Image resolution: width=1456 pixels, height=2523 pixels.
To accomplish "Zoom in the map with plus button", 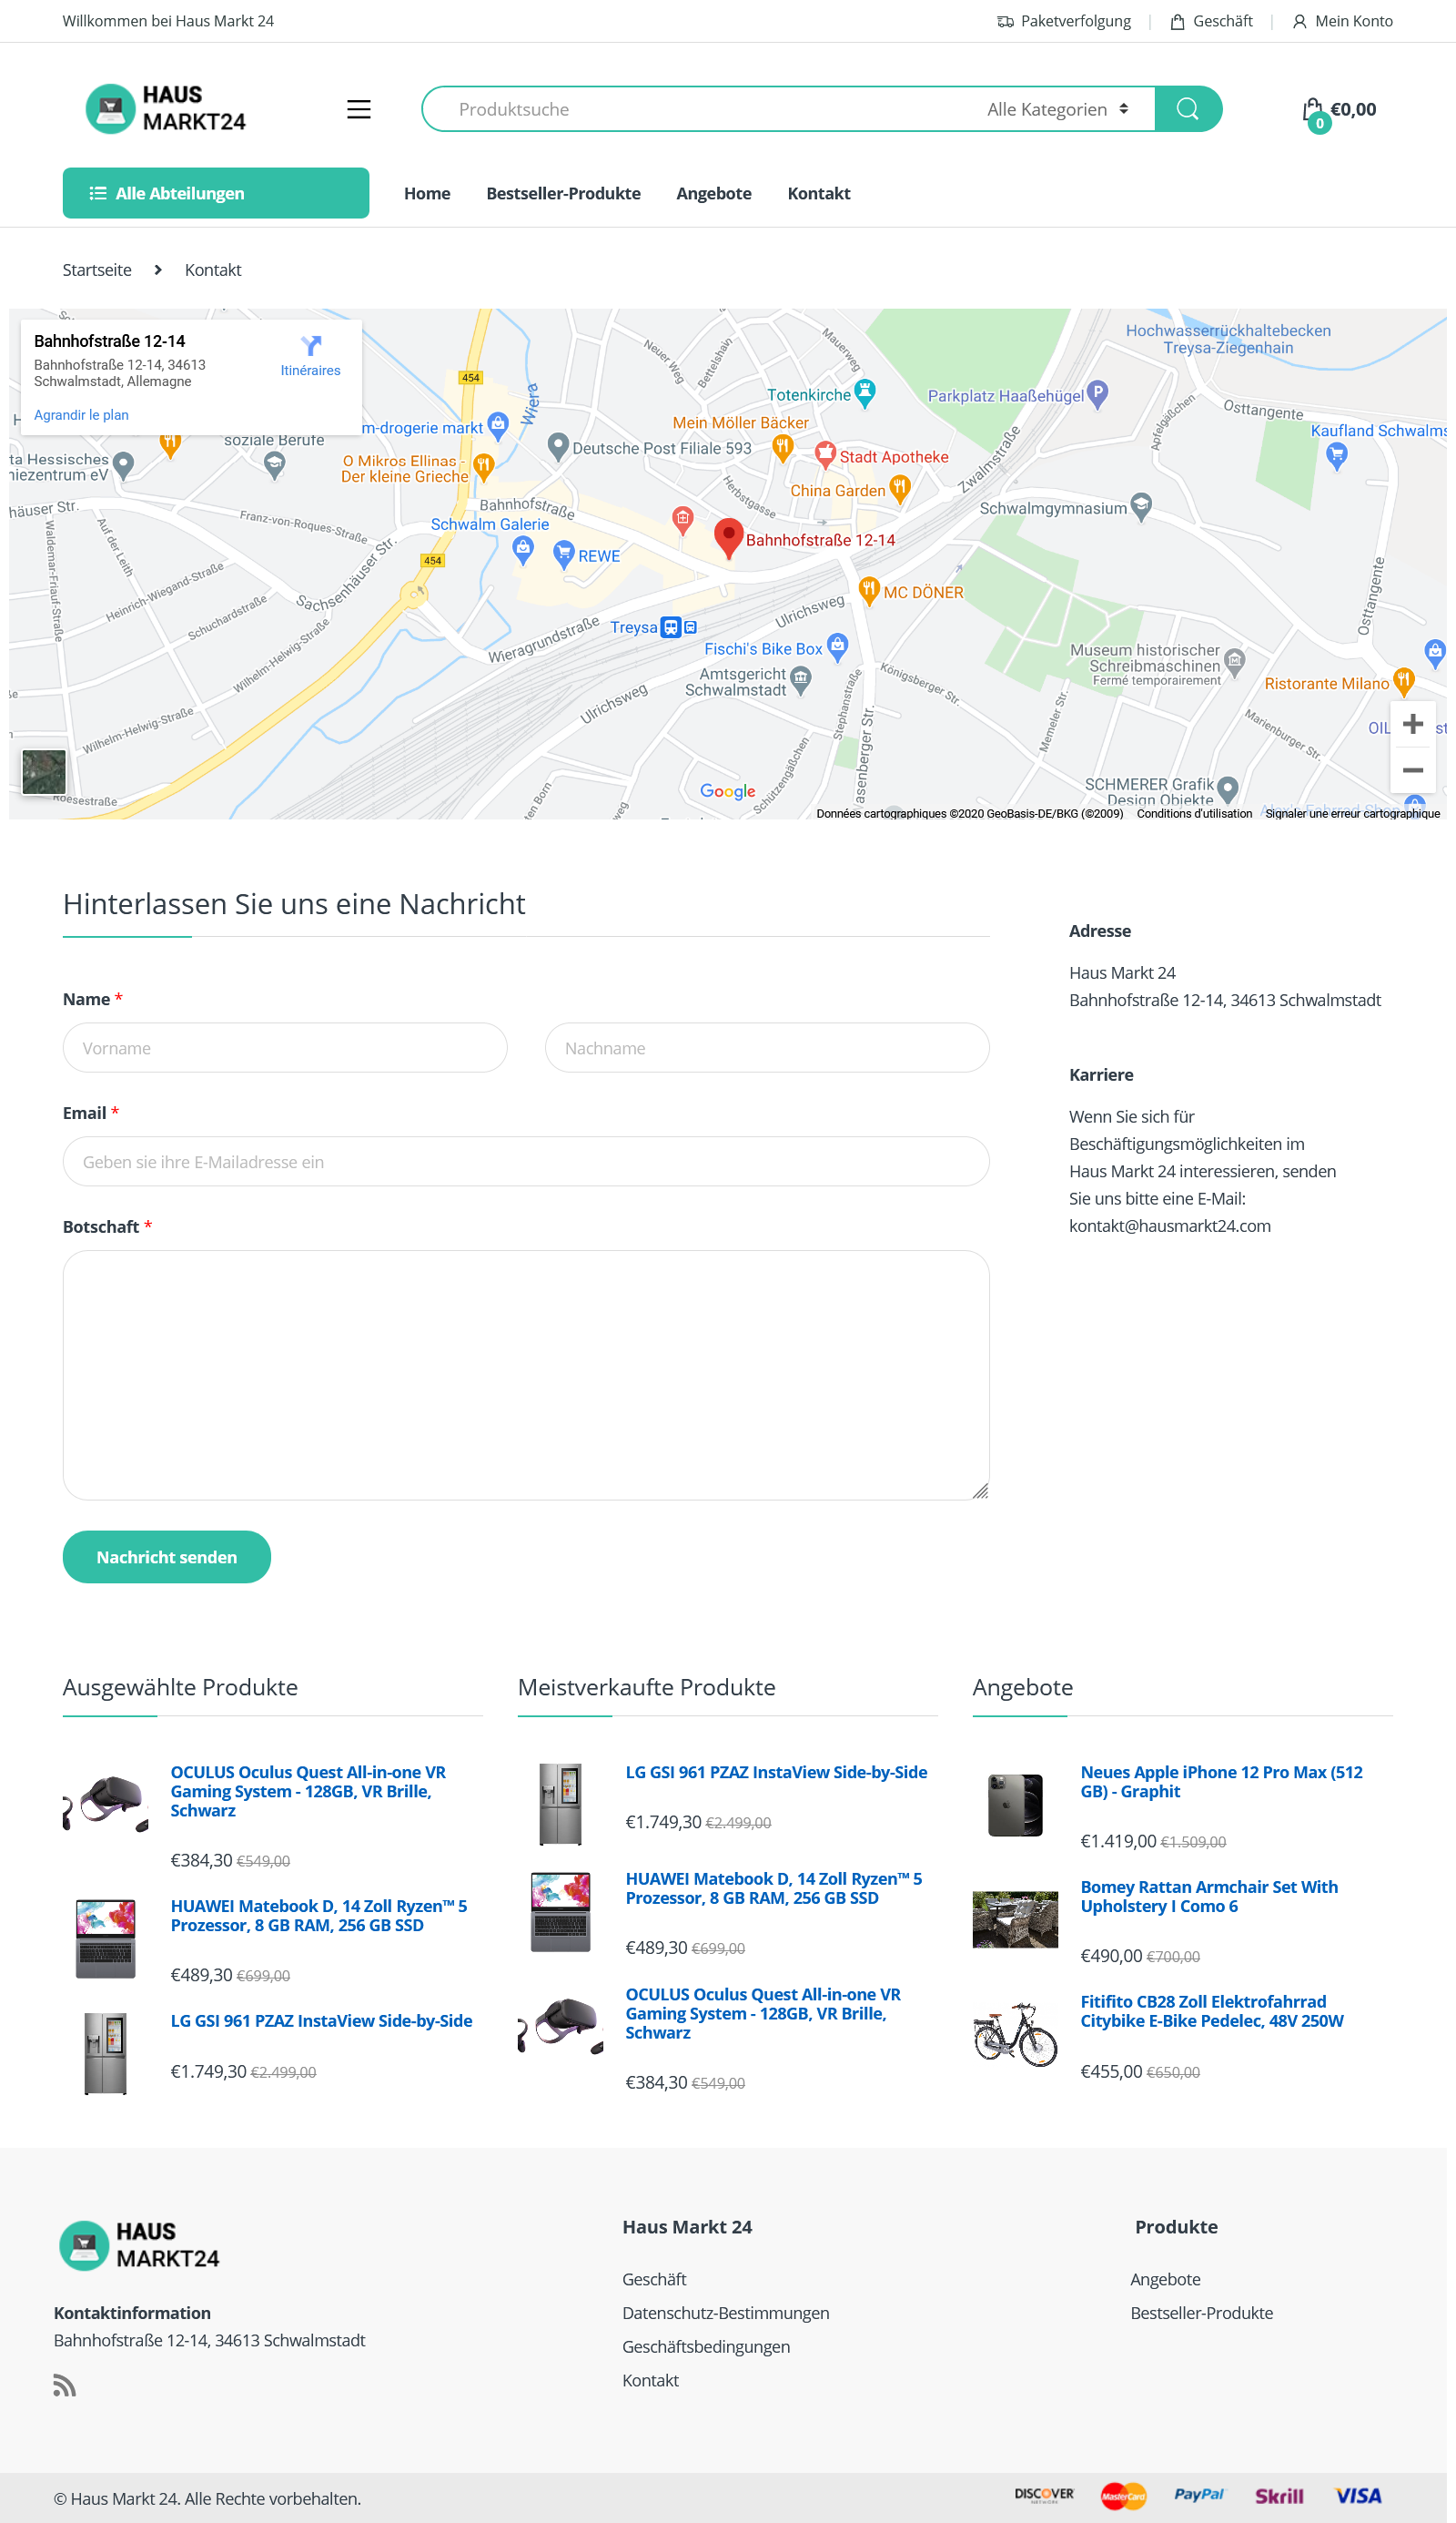I will point(1412,723).
